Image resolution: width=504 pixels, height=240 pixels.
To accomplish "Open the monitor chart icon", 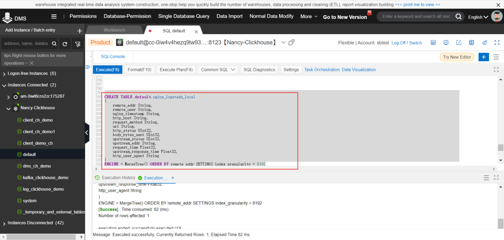I will point(446,43).
